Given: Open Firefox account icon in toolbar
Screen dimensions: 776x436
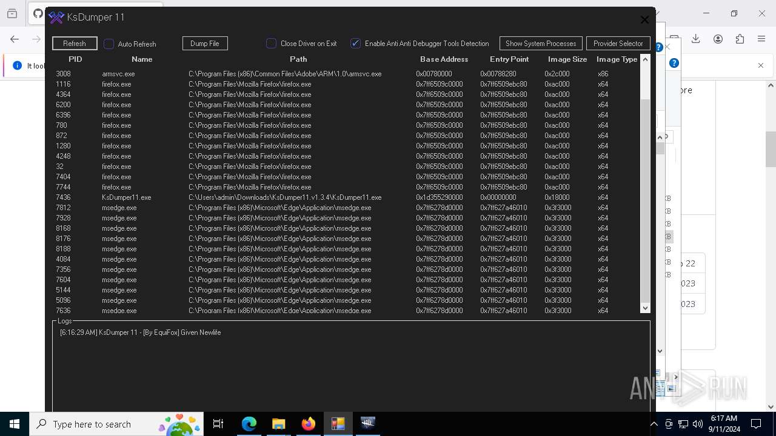Looking at the screenshot, I should (718, 39).
